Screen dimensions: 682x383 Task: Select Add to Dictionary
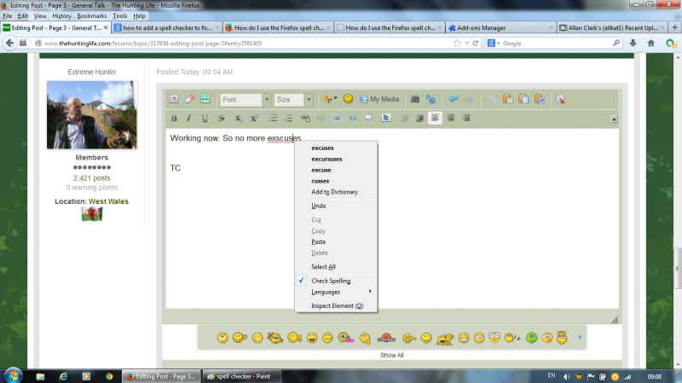(334, 192)
